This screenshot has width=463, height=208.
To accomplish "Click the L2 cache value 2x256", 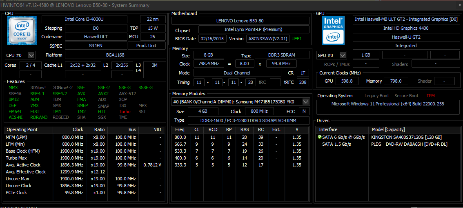I will point(122,65).
